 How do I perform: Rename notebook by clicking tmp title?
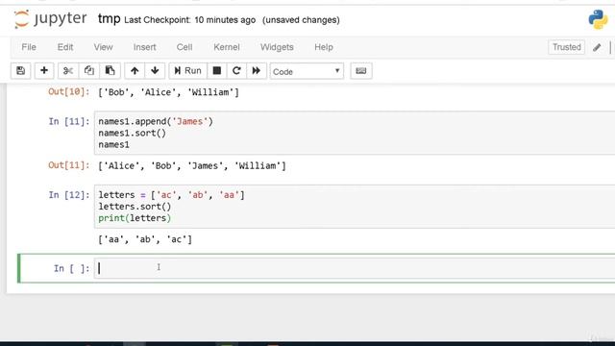[x=109, y=19]
